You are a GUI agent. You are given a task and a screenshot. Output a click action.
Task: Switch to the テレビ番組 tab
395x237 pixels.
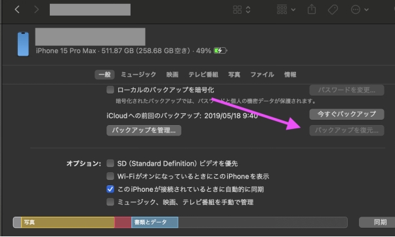coord(203,75)
